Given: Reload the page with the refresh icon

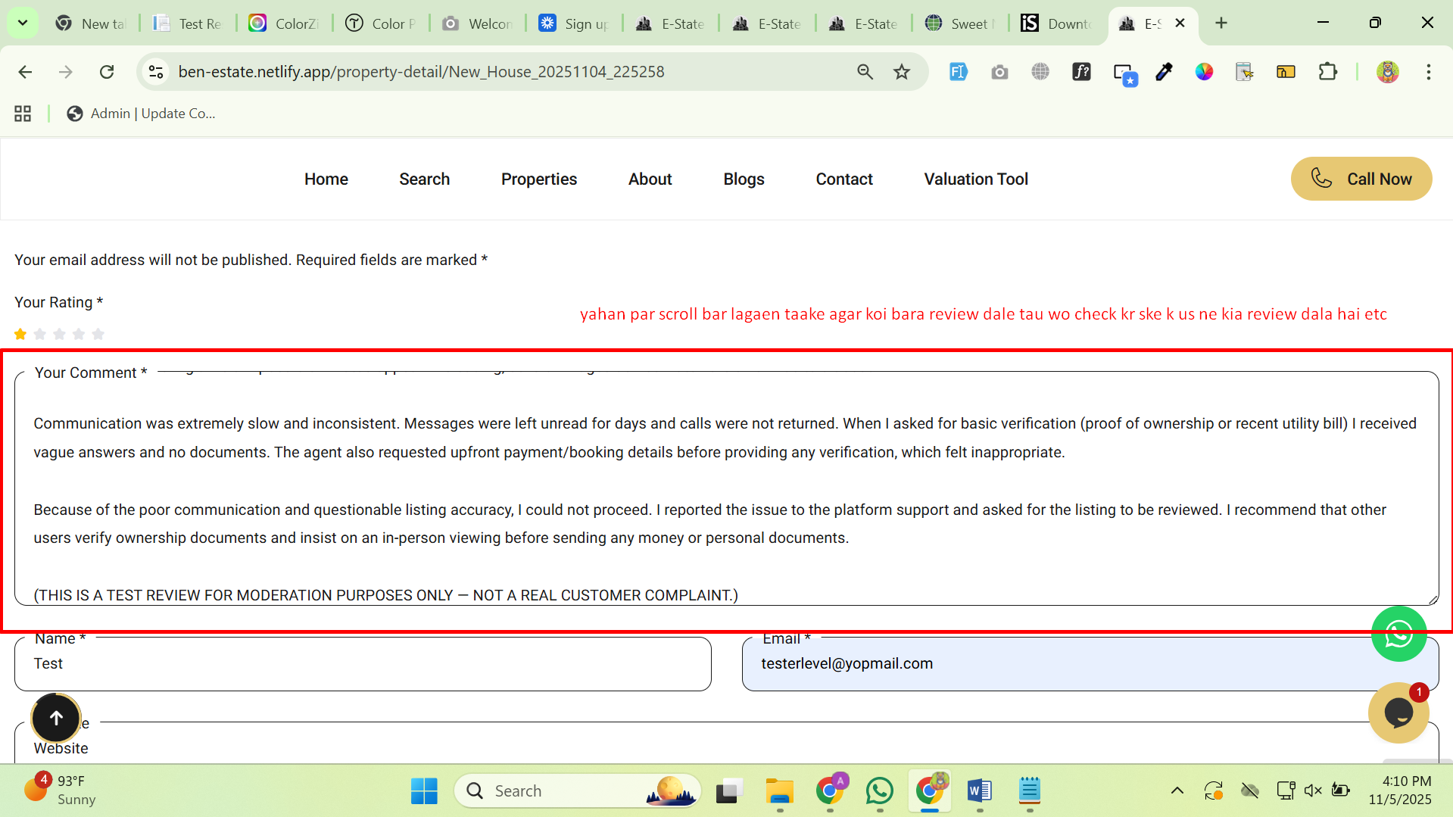Looking at the screenshot, I should click(x=107, y=72).
